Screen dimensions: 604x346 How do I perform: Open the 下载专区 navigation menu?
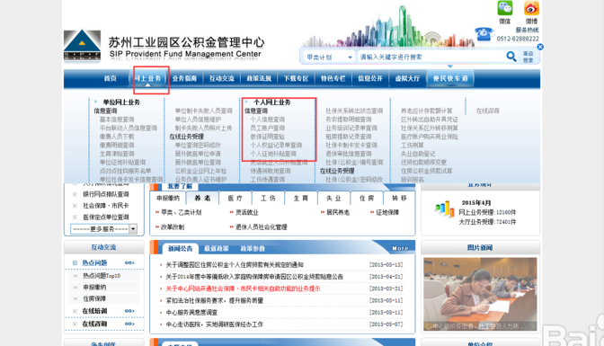pos(296,78)
